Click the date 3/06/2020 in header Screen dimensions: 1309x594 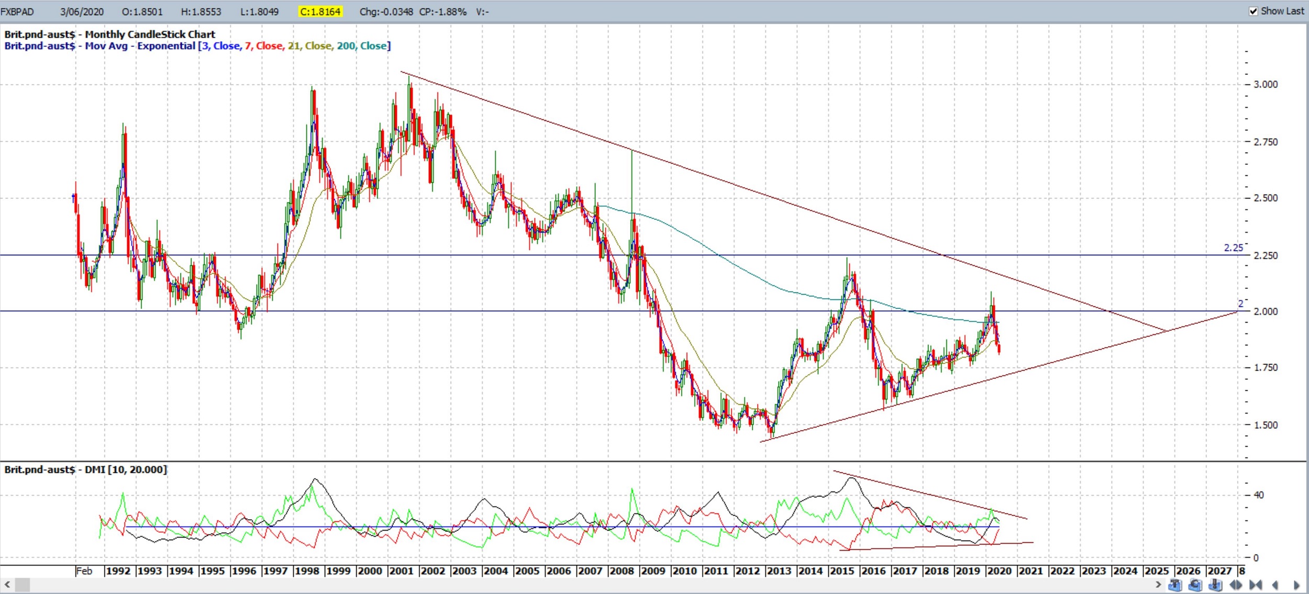82,12
